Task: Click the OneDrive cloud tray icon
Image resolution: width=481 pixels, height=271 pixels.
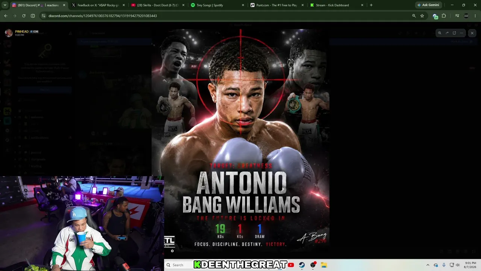Action: tap(436, 265)
